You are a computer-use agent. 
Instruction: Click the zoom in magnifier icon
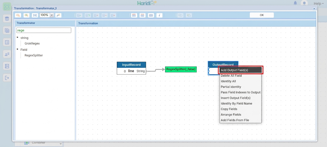pos(27,15)
